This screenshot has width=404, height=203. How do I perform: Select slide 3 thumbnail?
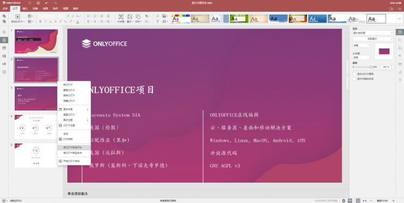coord(36,98)
